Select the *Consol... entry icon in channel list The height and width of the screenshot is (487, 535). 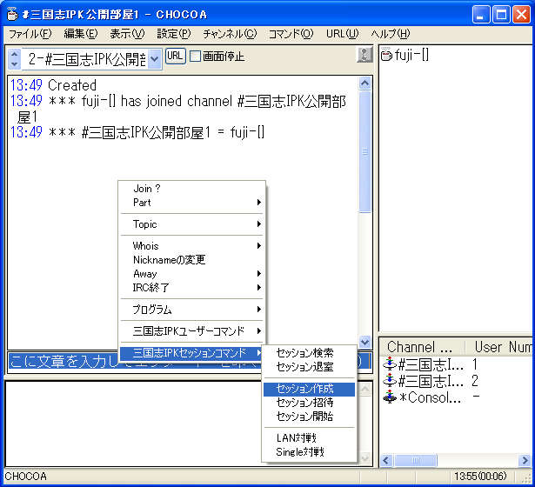click(x=389, y=397)
